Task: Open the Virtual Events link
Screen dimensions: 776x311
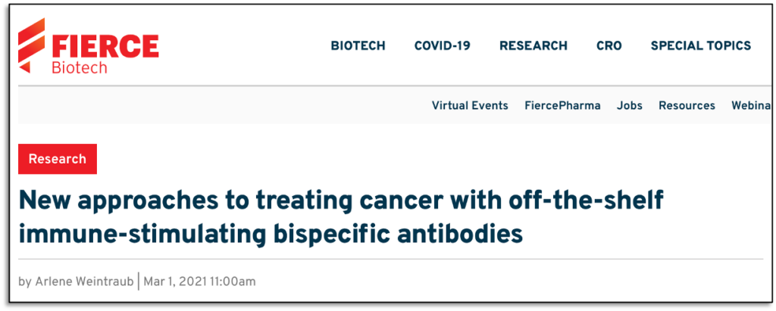Action: (x=470, y=106)
